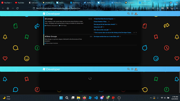
Task: Open Discord from the taskbar
Action: (x=102, y=98)
